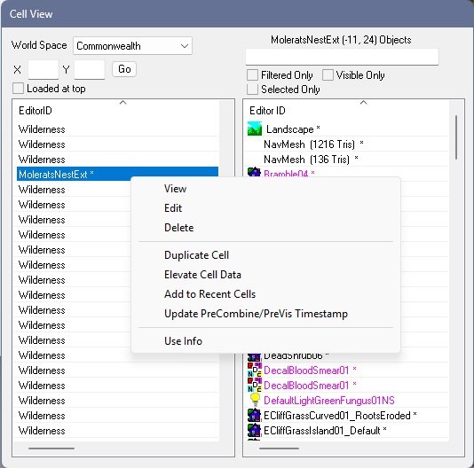Select the NavMesh (1216 Tris) row
474x468 pixels.
[346, 144]
